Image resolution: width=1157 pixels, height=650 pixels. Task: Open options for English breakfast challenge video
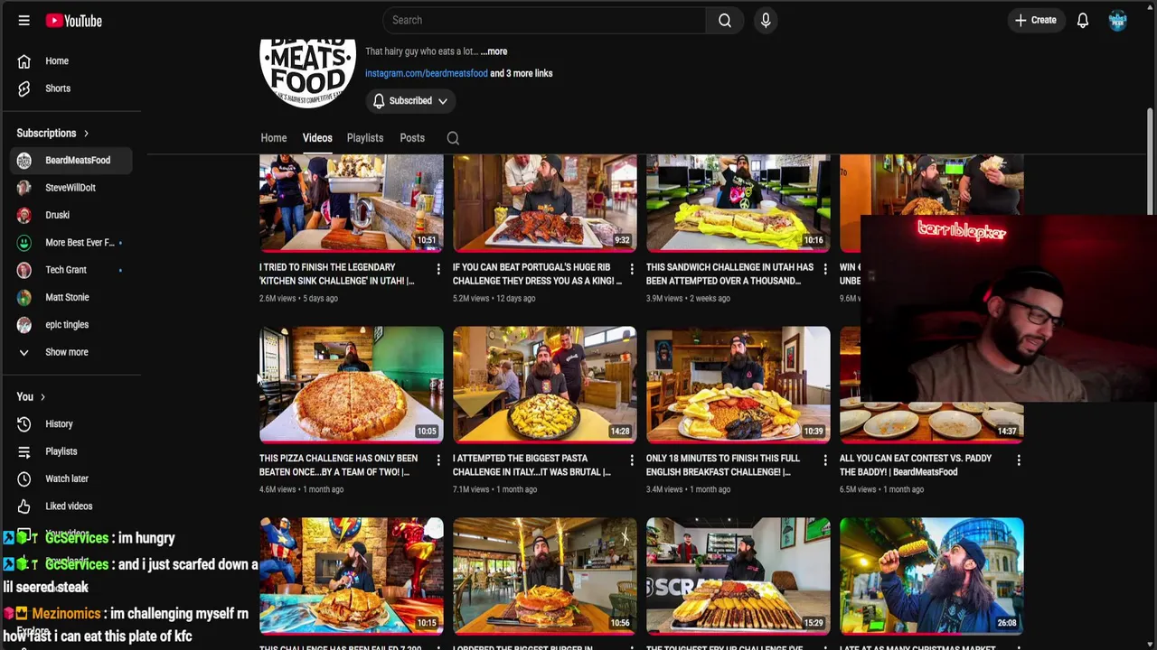pyautogui.click(x=825, y=460)
